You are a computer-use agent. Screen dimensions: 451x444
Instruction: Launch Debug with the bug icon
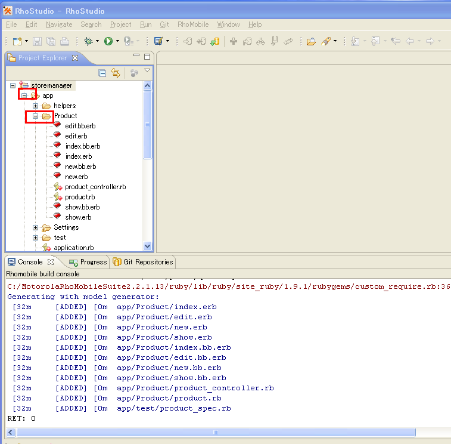click(88, 42)
